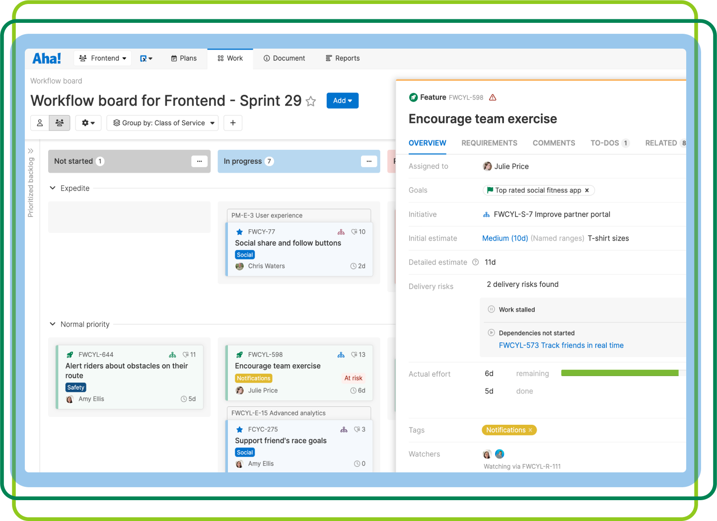Open the board settings gear menu
Screen dimensions: 717x521
point(88,123)
